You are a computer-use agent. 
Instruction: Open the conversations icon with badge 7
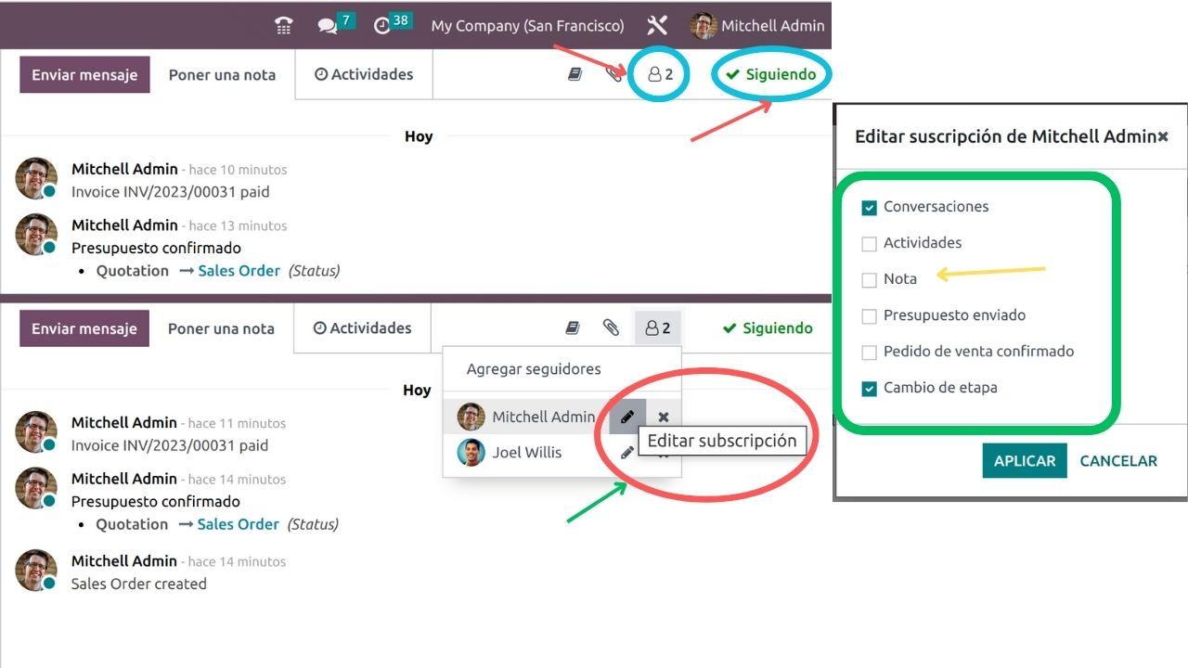click(329, 26)
